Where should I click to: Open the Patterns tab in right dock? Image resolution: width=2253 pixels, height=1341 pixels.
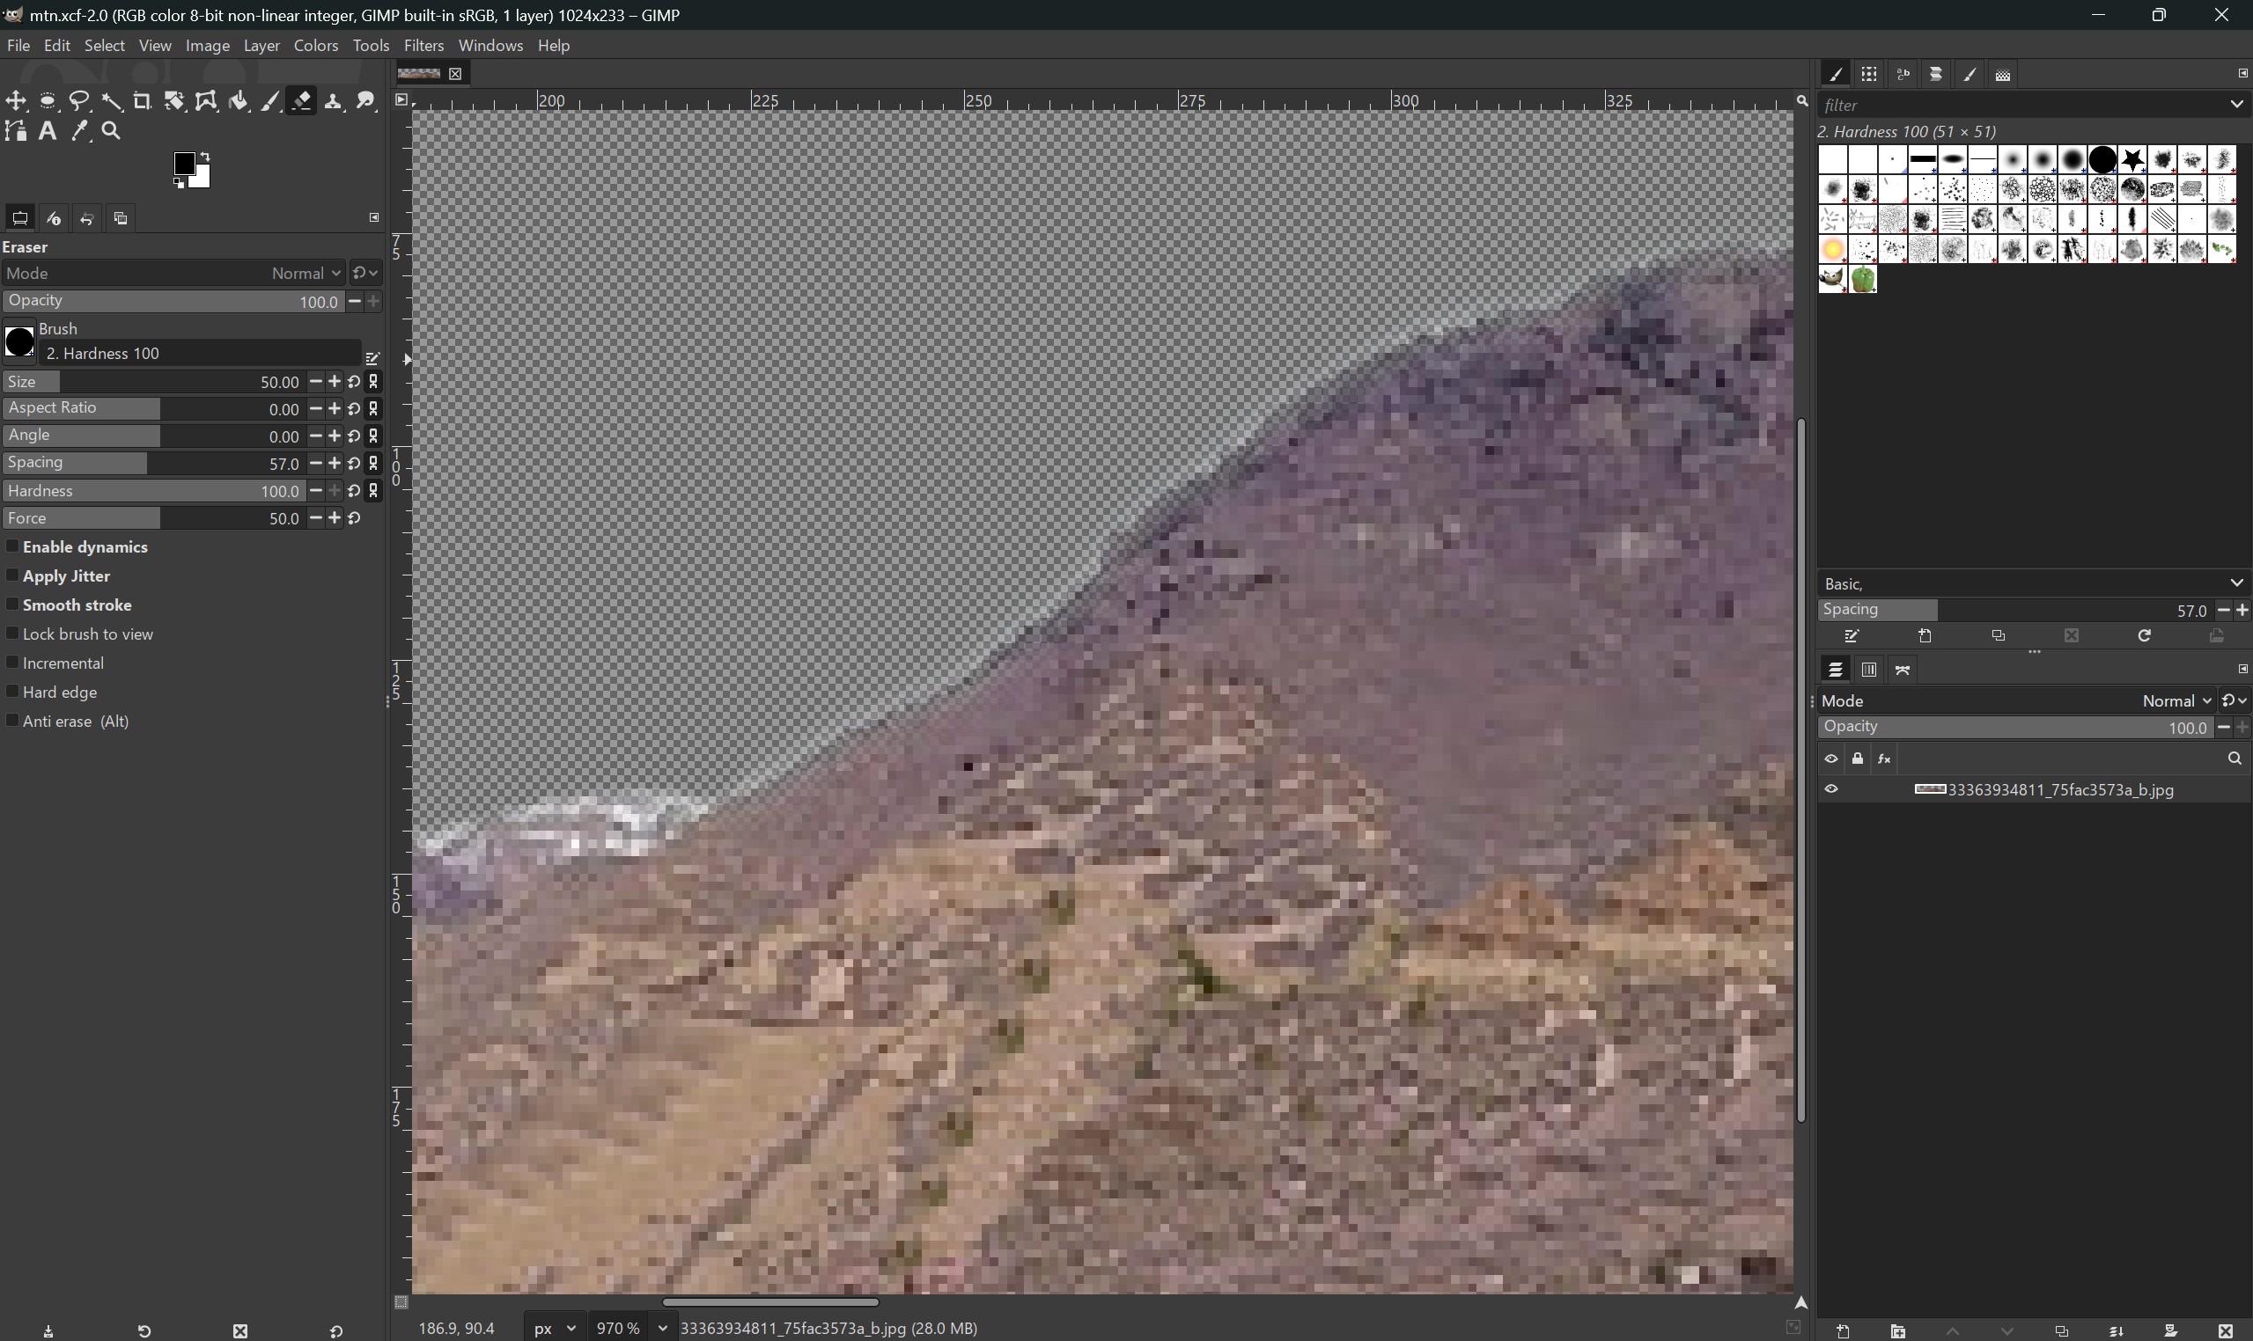(1869, 75)
